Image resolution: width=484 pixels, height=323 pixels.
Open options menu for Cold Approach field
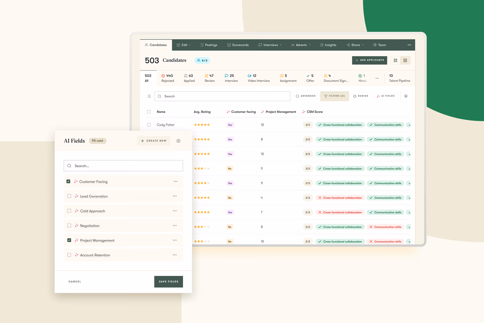[175, 211]
